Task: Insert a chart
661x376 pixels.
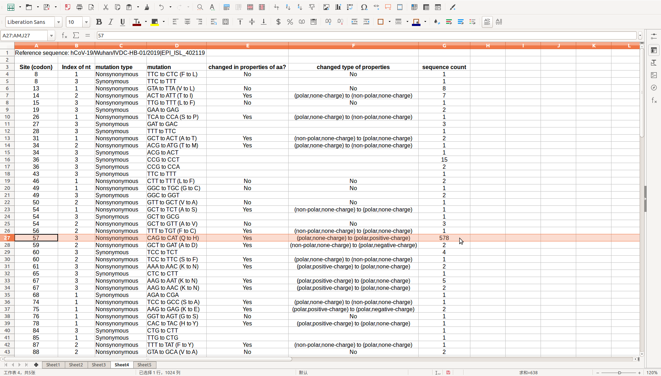Action: (338, 7)
